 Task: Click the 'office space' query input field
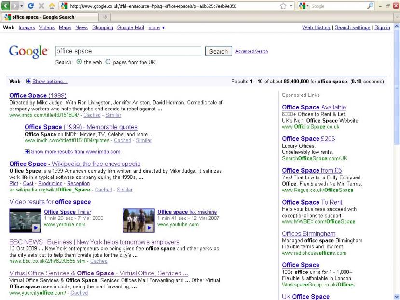(128, 51)
